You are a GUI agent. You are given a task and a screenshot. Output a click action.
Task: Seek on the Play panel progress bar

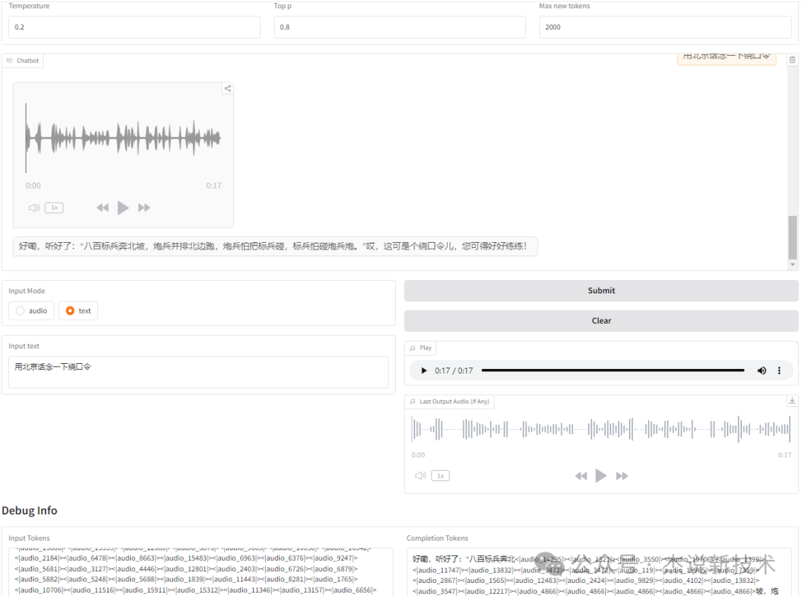(613, 371)
